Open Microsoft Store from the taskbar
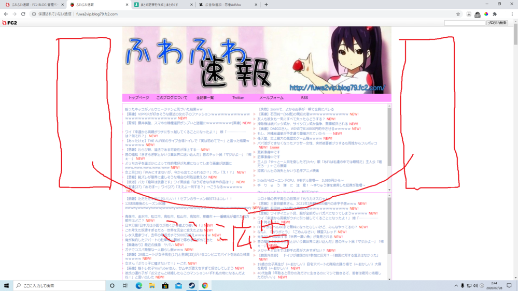Screen dimensions: 518x291 click(x=165, y=286)
